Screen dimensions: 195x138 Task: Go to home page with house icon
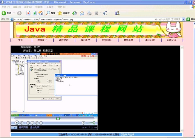pyautogui.click(x=40, y=13)
